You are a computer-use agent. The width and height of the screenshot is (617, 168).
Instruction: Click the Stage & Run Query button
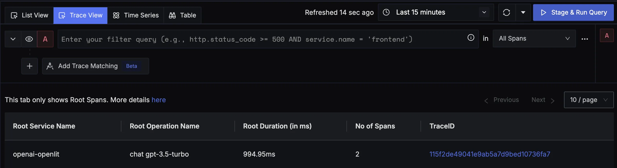(573, 12)
